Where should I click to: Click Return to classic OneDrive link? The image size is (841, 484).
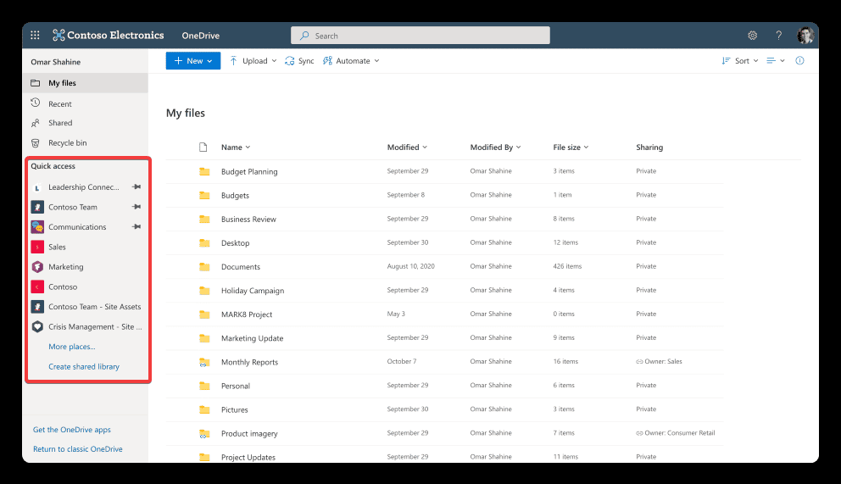[x=78, y=449]
